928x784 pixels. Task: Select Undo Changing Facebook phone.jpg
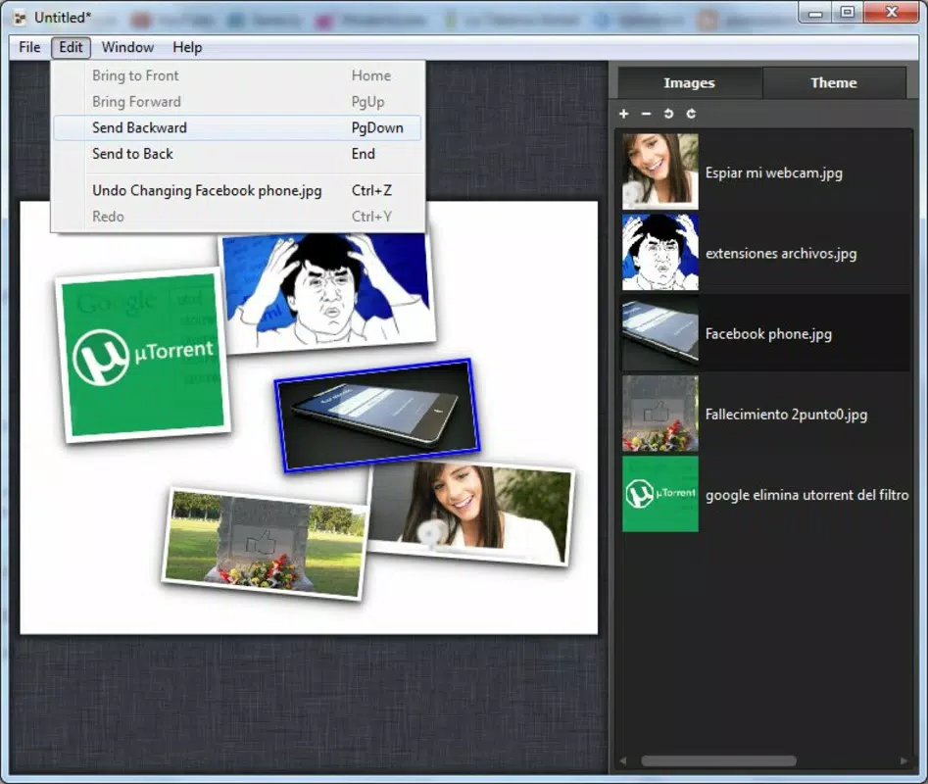(x=237, y=190)
